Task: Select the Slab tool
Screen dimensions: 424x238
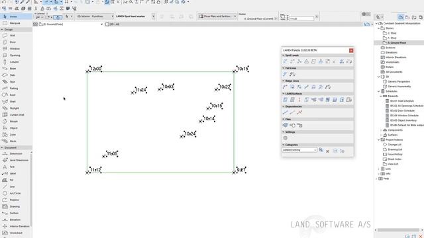Action: point(16,75)
